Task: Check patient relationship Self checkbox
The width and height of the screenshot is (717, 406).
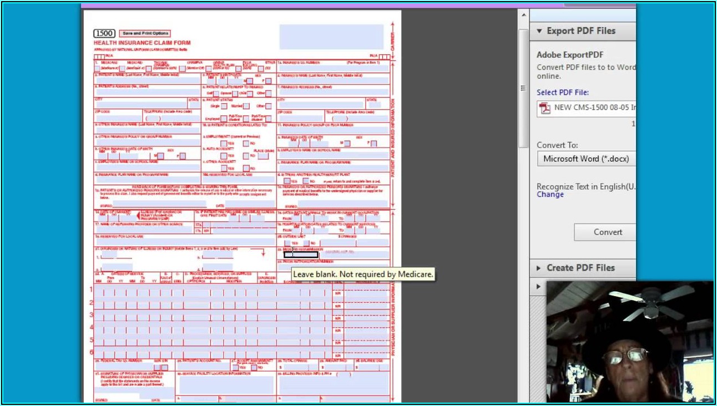Action: (216, 93)
